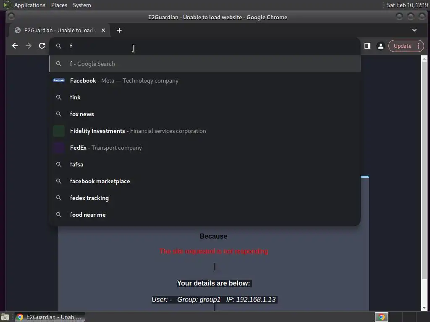This screenshot has height=322, width=430.
Task: Reload the page with the refresh icon
Action: (42, 46)
